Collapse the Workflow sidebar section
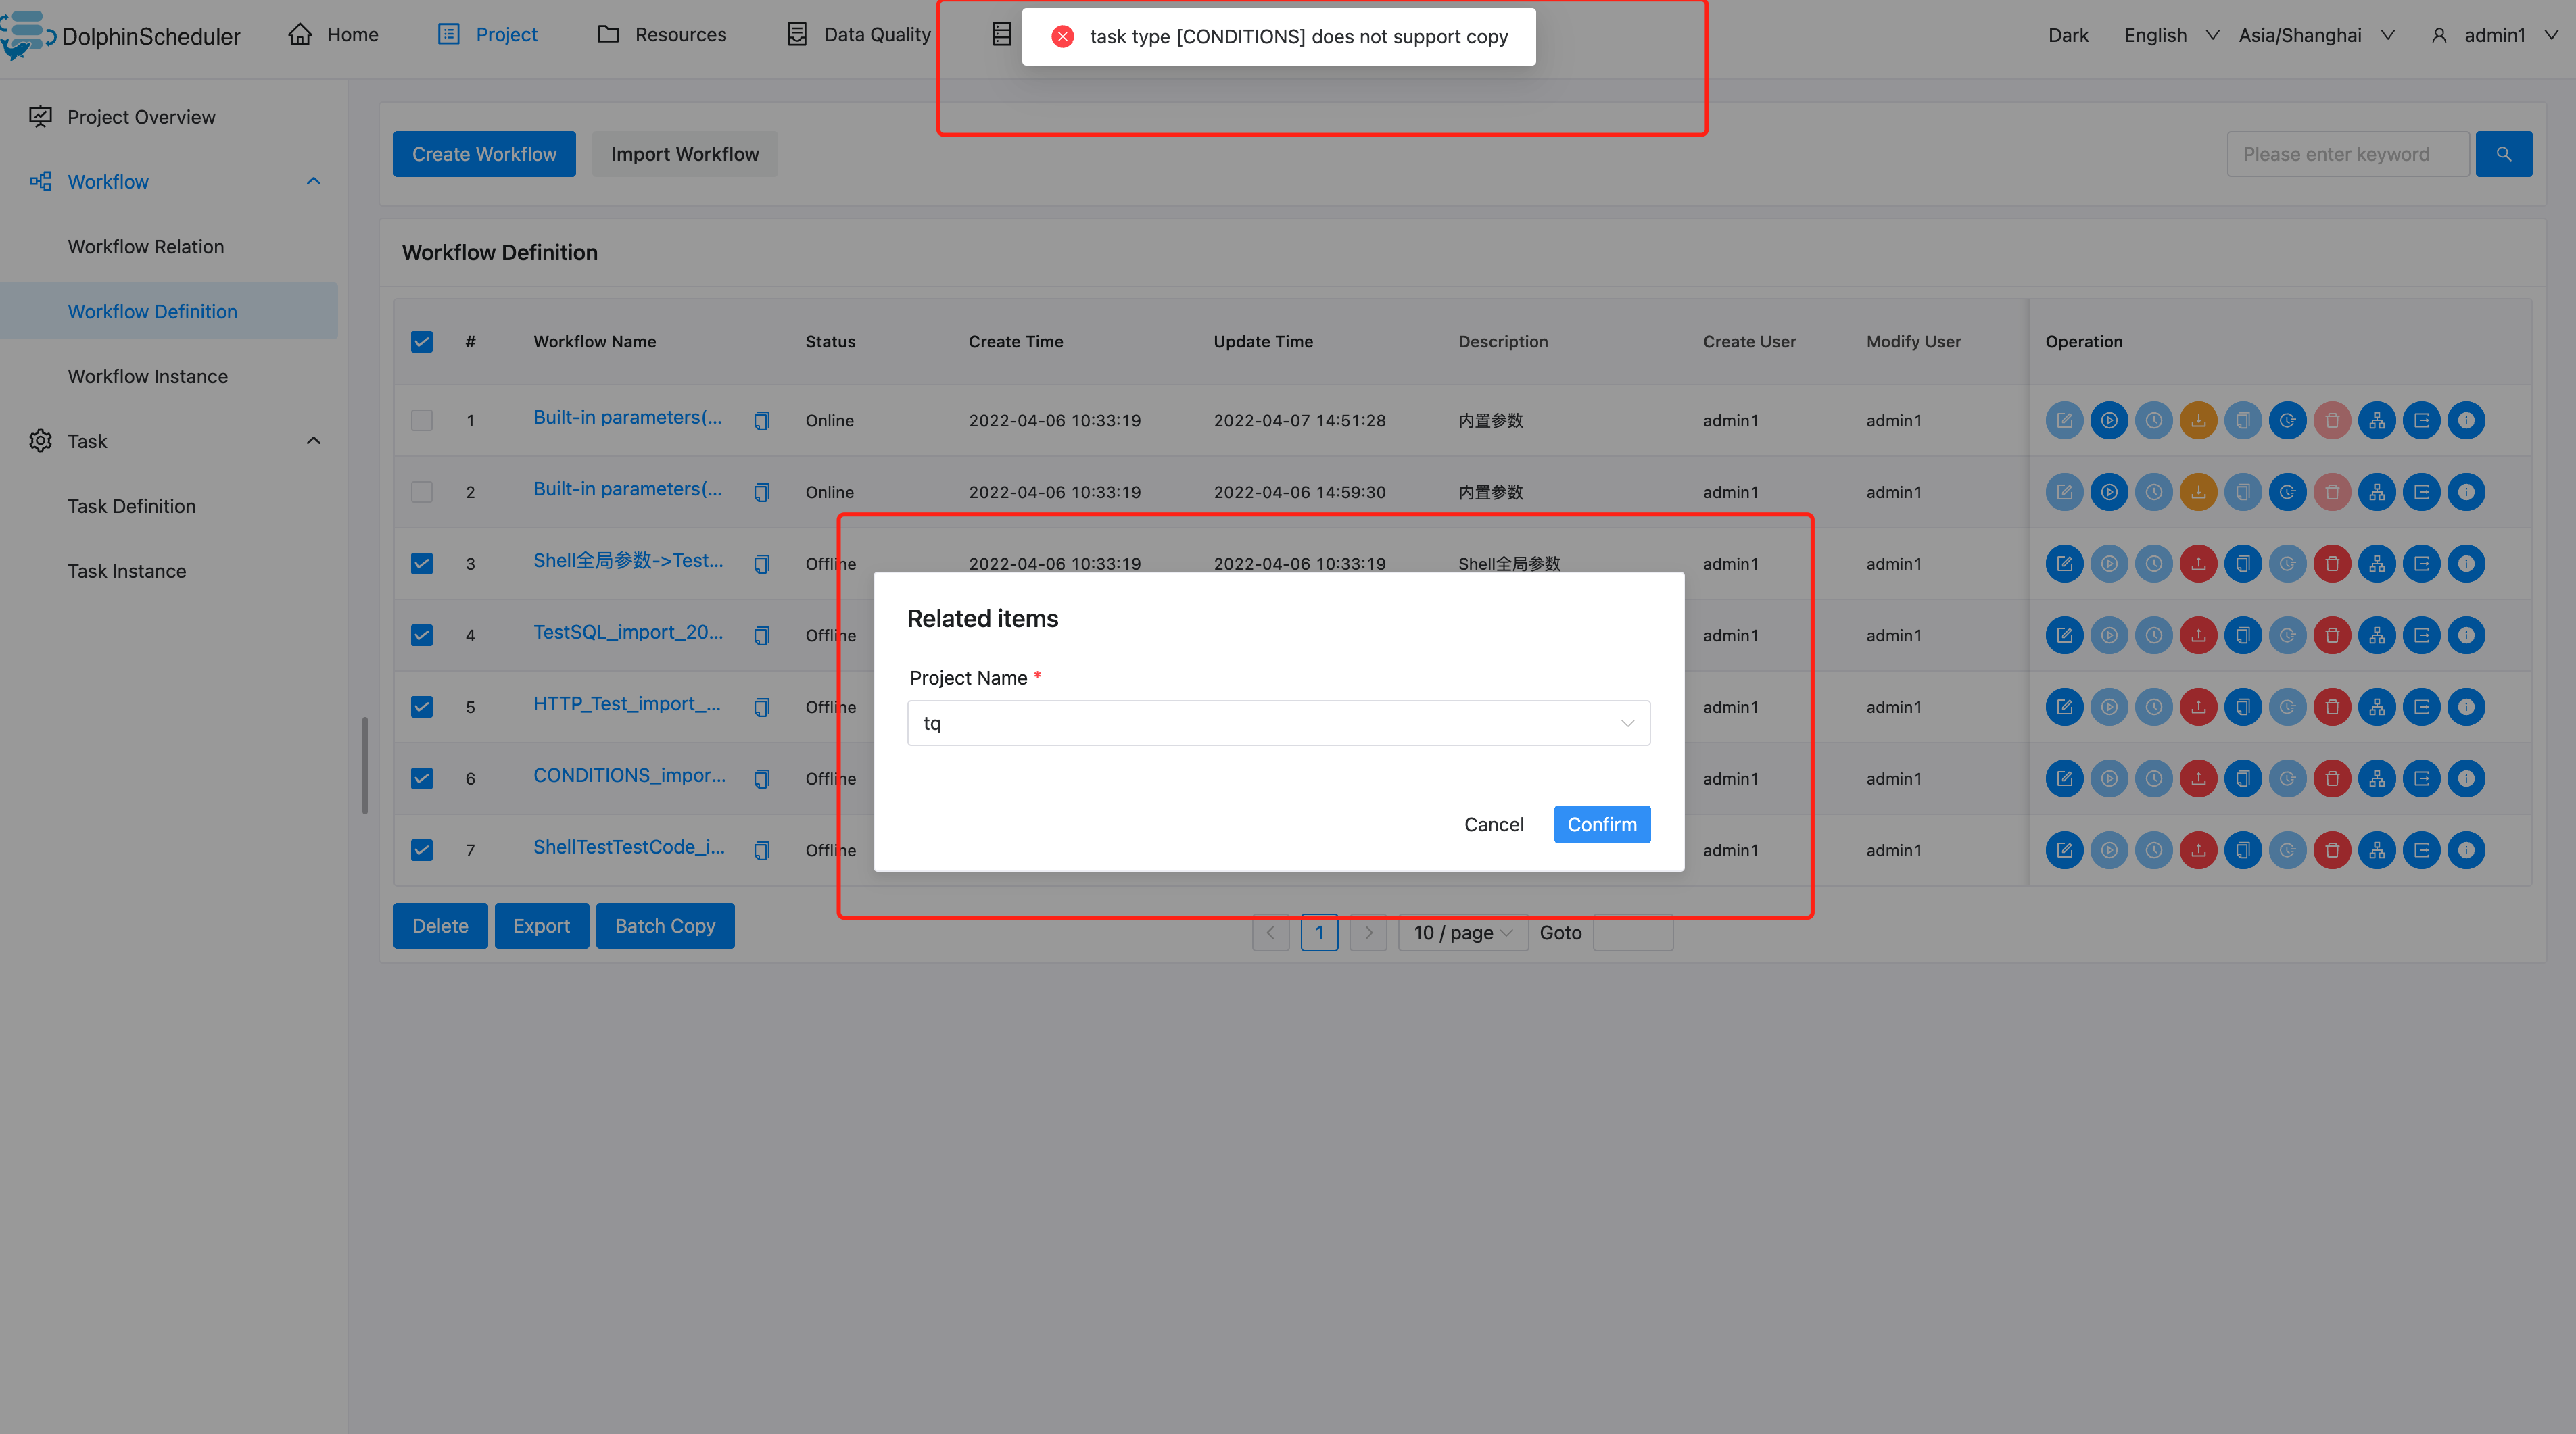 coord(313,181)
